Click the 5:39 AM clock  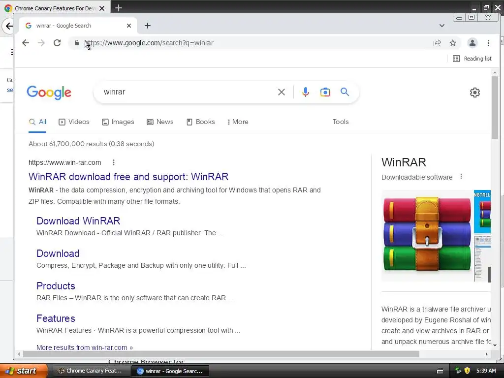486,371
